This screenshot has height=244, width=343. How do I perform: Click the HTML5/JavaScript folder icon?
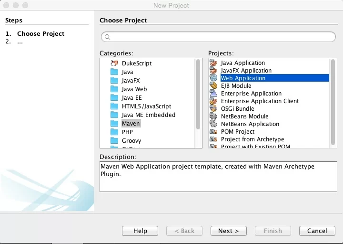114,106
